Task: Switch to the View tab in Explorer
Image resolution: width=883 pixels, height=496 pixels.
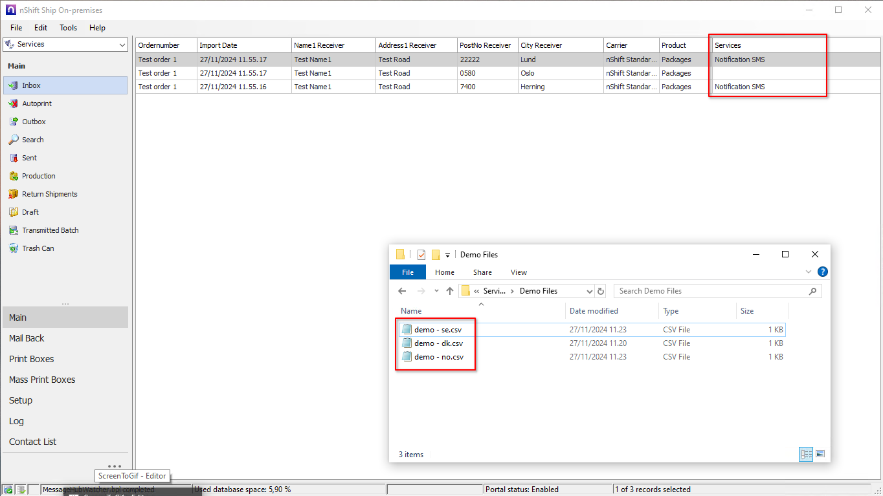Action: coord(519,272)
